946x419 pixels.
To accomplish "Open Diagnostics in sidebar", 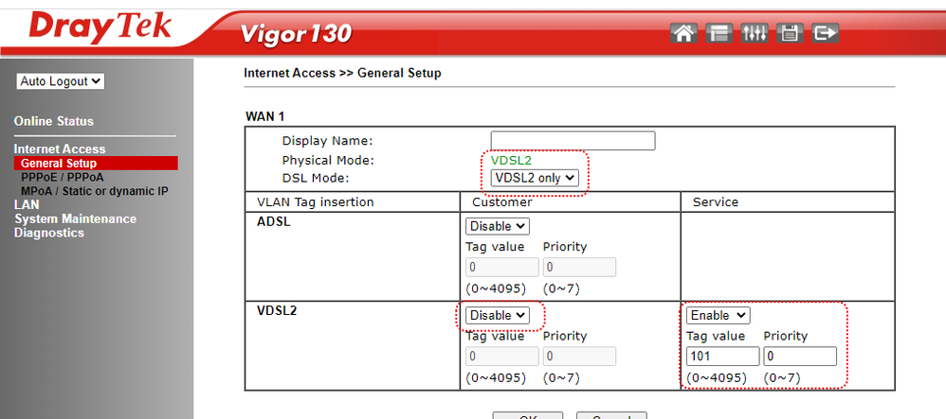I will (49, 233).
